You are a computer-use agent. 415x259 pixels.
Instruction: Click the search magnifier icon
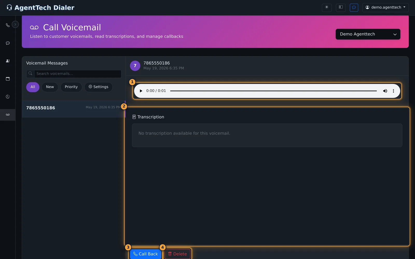pyautogui.click(x=30, y=74)
